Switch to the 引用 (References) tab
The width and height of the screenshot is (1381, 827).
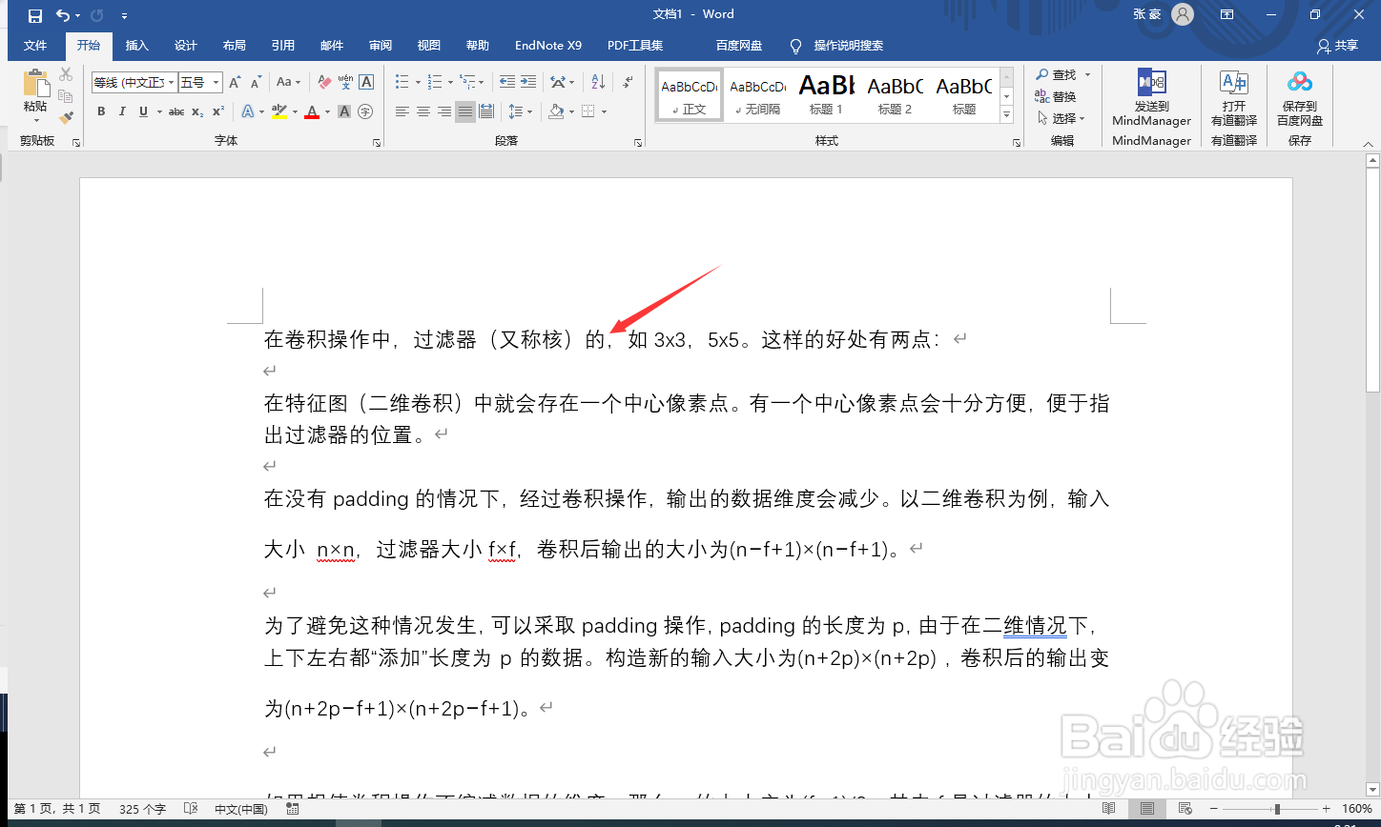[x=283, y=45]
